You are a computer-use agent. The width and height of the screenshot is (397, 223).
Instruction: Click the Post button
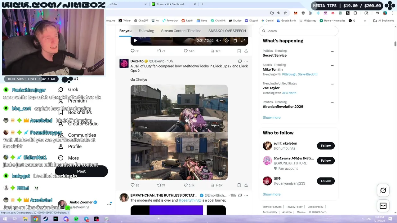point(81,171)
